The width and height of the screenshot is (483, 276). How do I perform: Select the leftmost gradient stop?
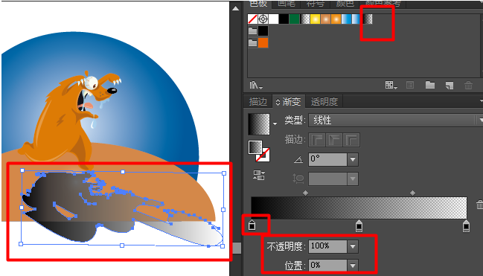point(252,226)
